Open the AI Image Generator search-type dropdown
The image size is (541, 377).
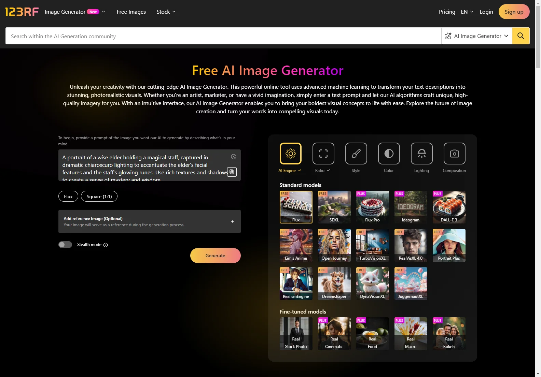pyautogui.click(x=477, y=36)
